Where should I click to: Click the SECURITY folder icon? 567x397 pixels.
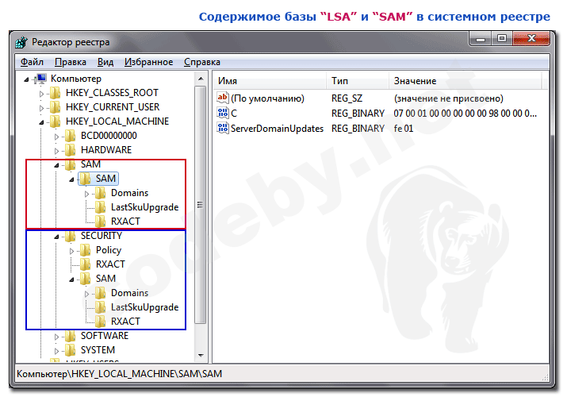(70, 236)
